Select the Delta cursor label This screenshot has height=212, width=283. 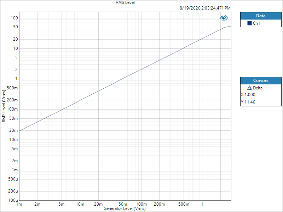(x=258, y=88)
